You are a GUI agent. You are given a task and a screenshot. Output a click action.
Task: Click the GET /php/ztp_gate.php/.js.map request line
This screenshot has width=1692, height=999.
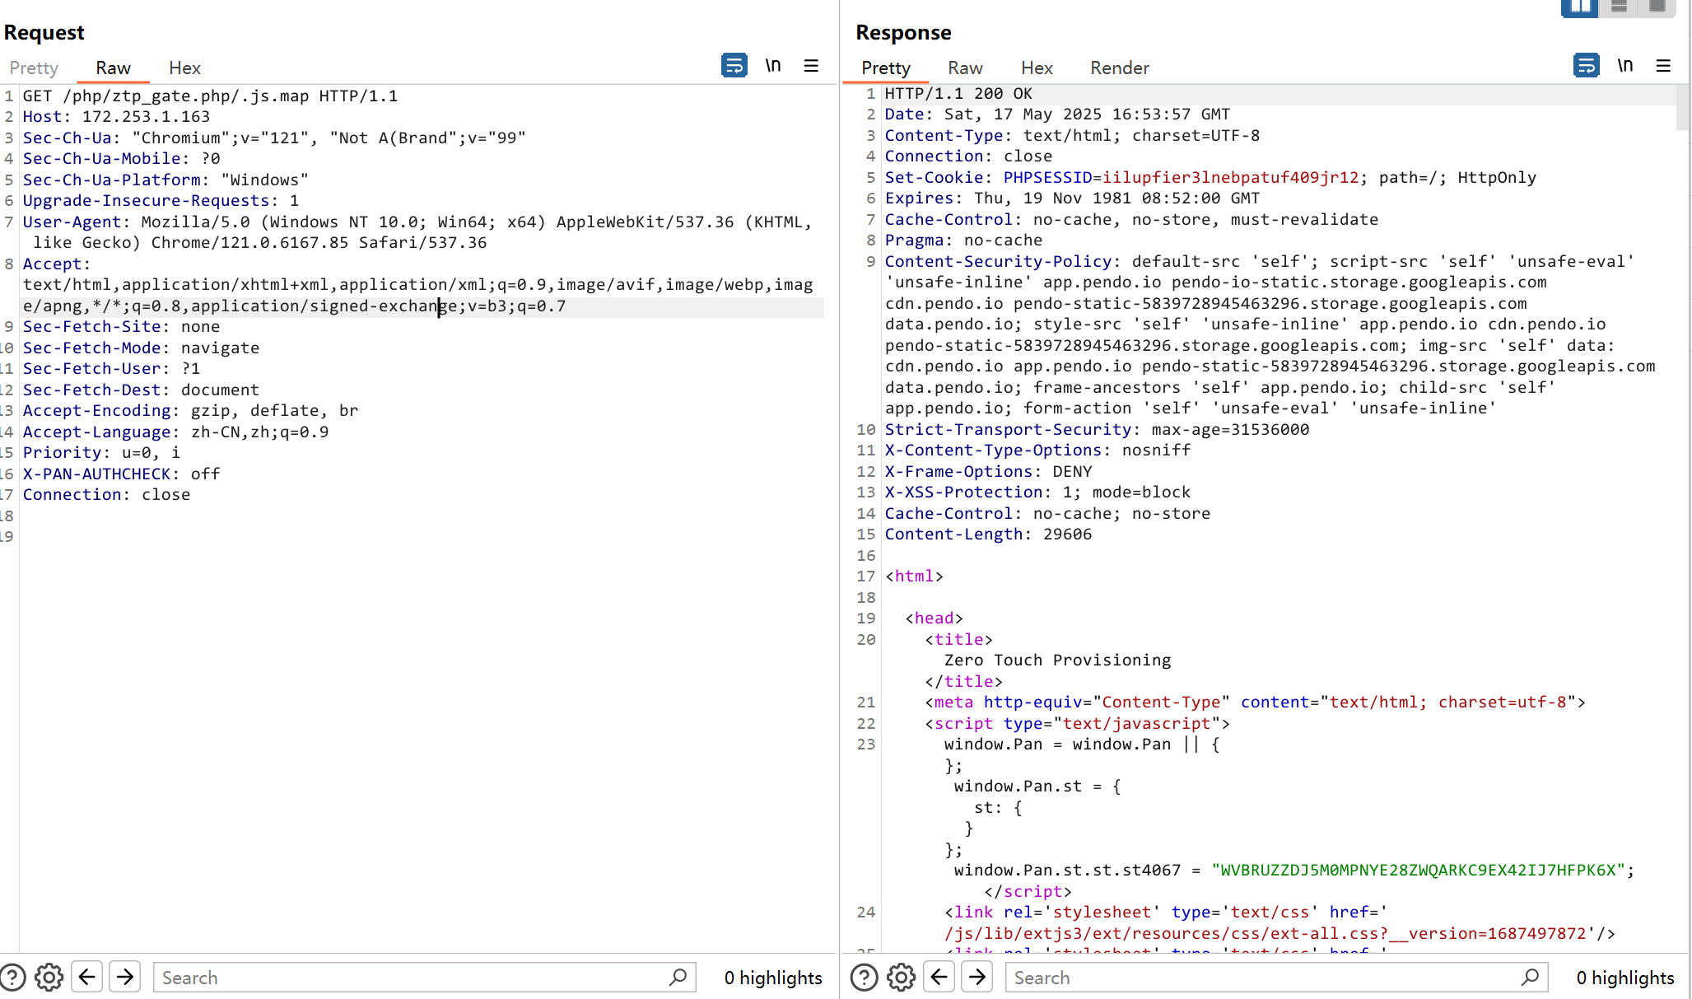[210, 96]
